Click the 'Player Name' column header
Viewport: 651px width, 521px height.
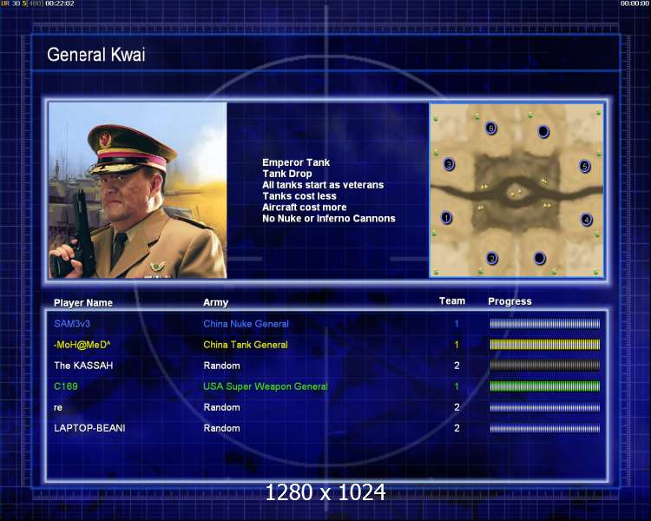(x=83, y=303)
